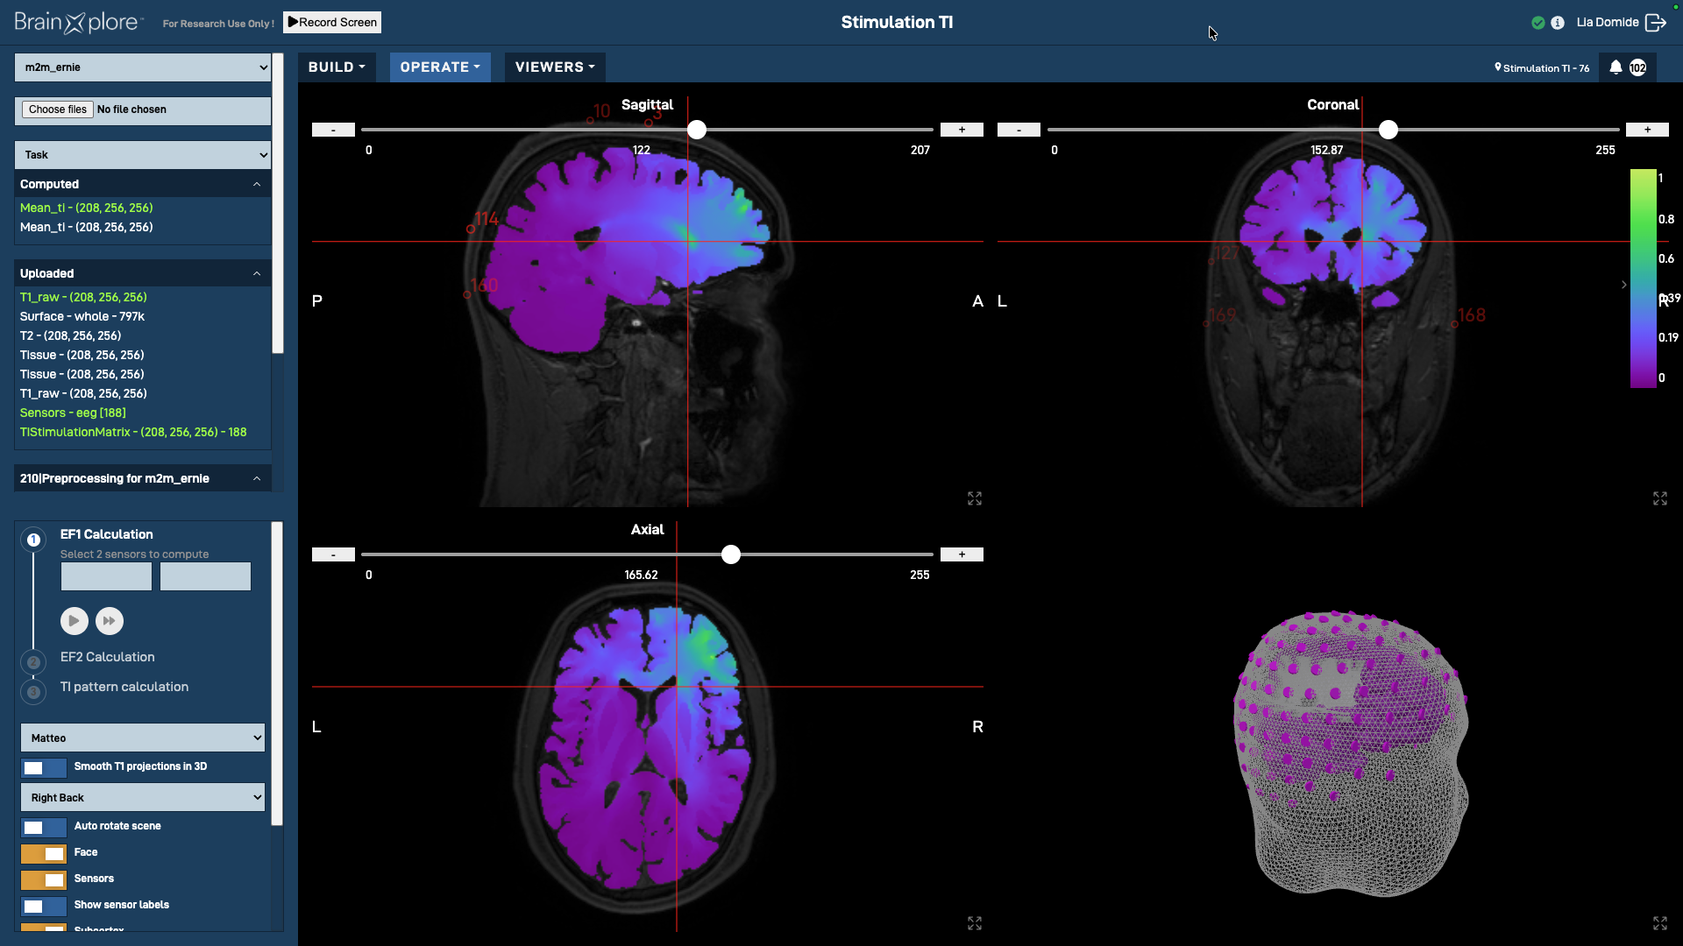Select the white Mean_ti computed entry
This screenshot has width=1683, height=946.
pos(87,227)
